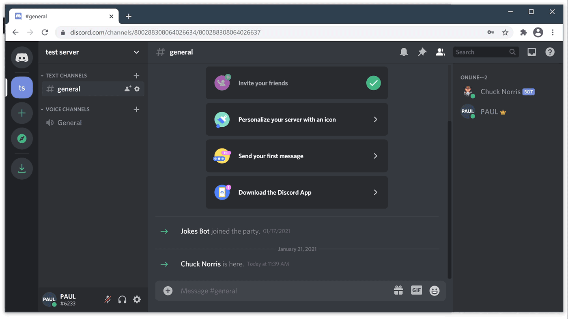Join the General voice channel
This screenshot has width=568, height=319.
[93, 123]
